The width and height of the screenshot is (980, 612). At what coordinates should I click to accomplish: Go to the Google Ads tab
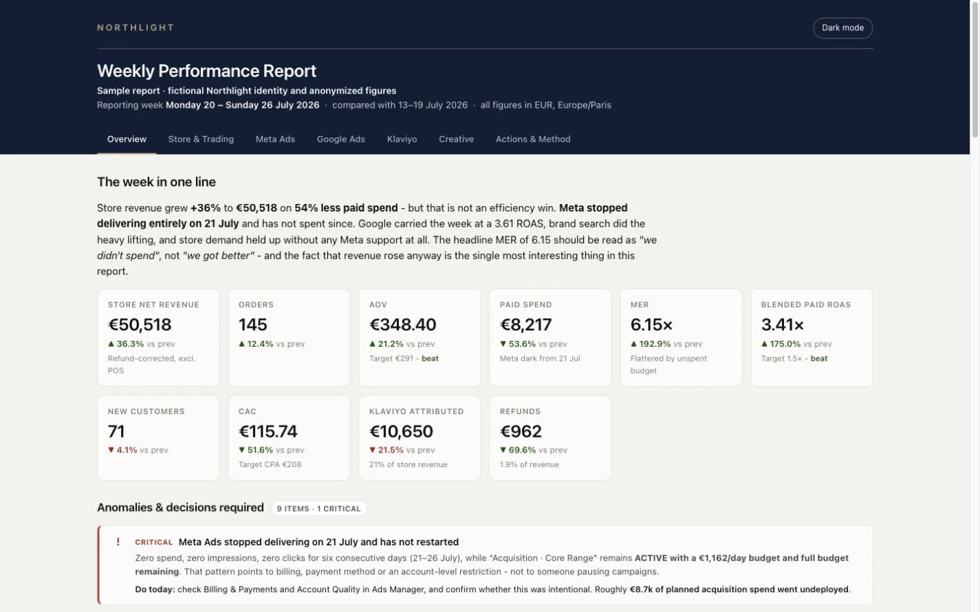[x=341, y=139]
